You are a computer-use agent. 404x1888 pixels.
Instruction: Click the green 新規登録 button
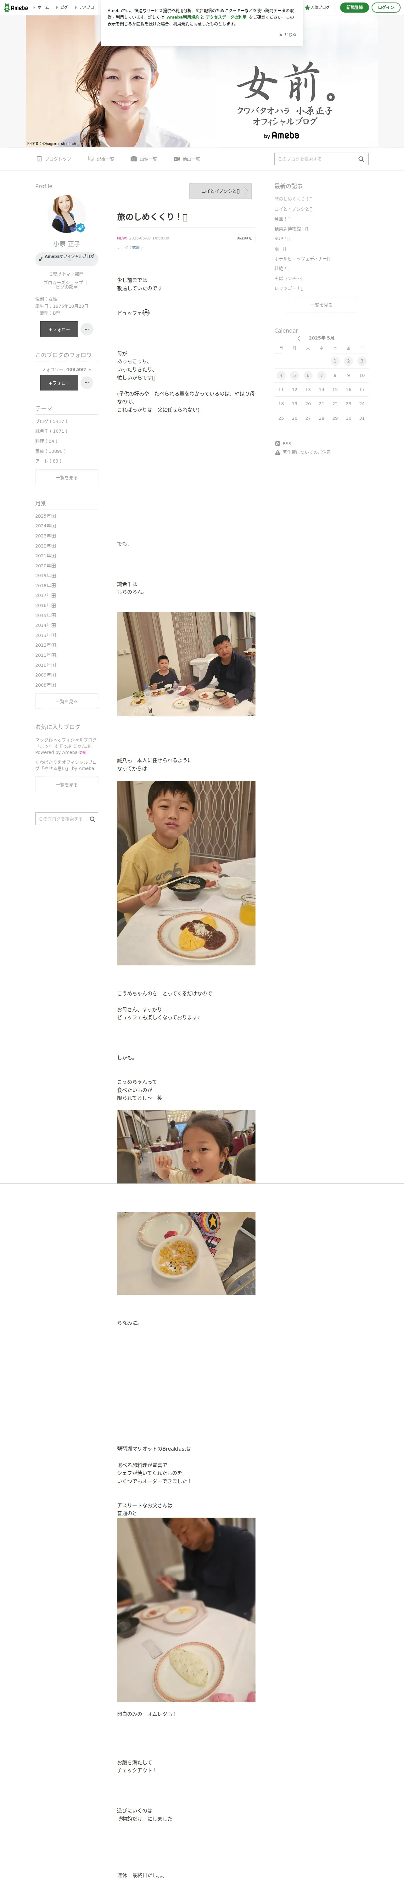(354, 7)
